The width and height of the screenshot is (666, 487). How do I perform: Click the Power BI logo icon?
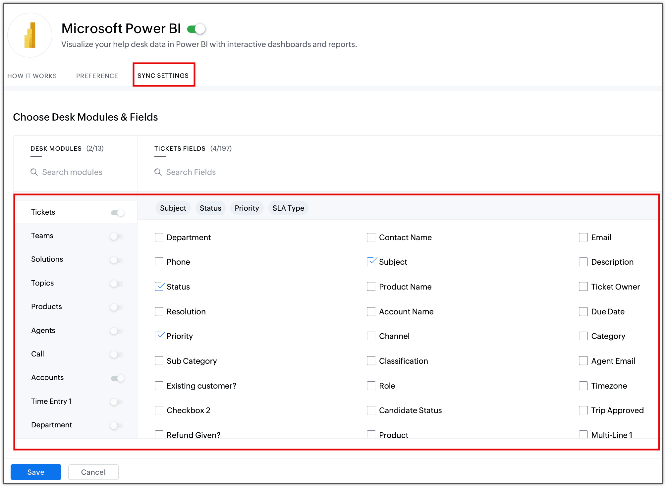point(30,35)
